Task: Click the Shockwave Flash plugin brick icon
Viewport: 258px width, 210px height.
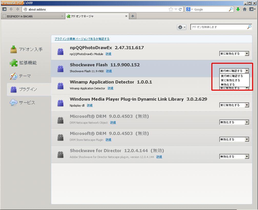Action: [60, 69]
